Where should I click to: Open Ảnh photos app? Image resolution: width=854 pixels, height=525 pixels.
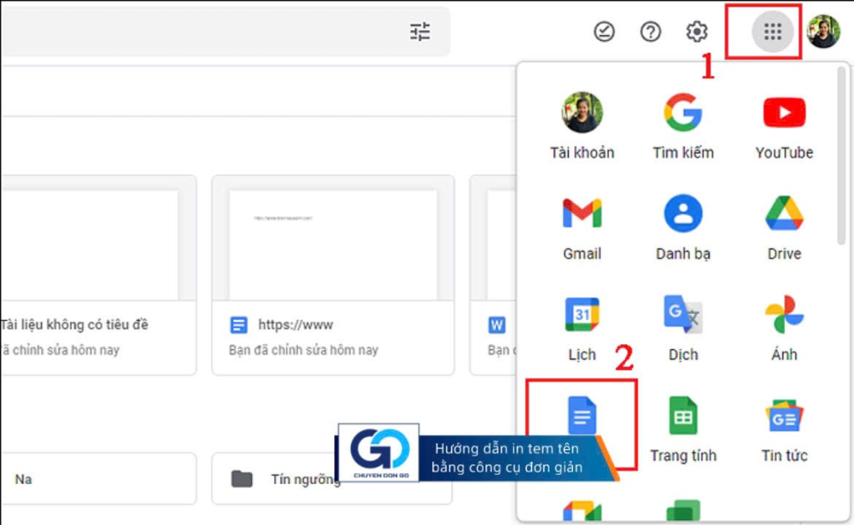[784, 328]
